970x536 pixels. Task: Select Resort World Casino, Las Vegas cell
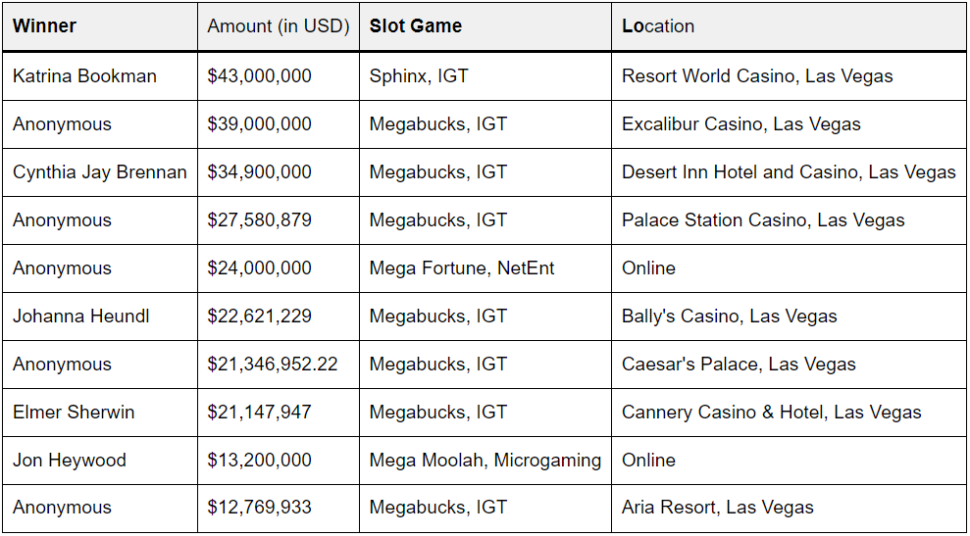(x=789, y=76)
